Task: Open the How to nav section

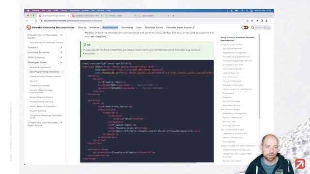Action: click(x=82, y=28)
